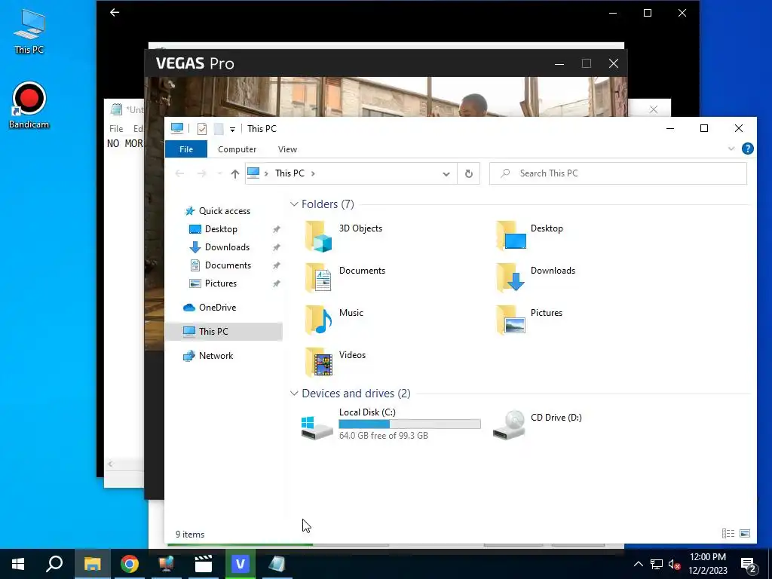The height and width of the screenshot is (579, 772).
Task: Select This PC in the navigation pane
Action: [225, 332]
